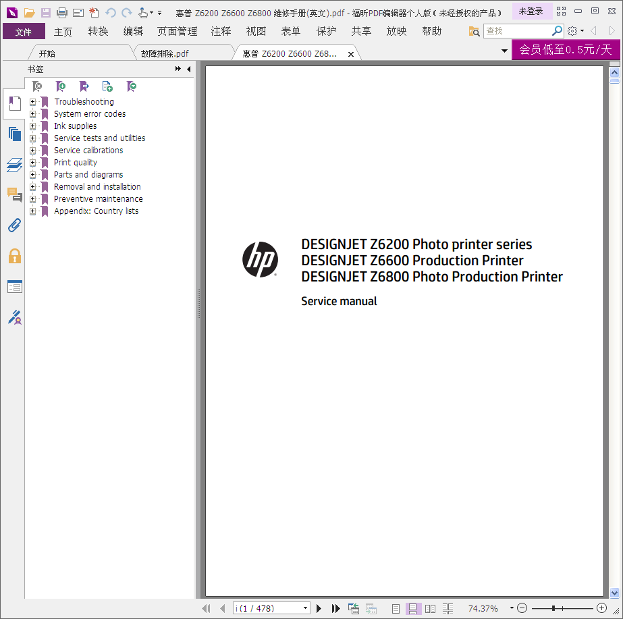Screen dimensions: 623x619
Task: Open settings gear dropdown
Action: click(576, 31)
